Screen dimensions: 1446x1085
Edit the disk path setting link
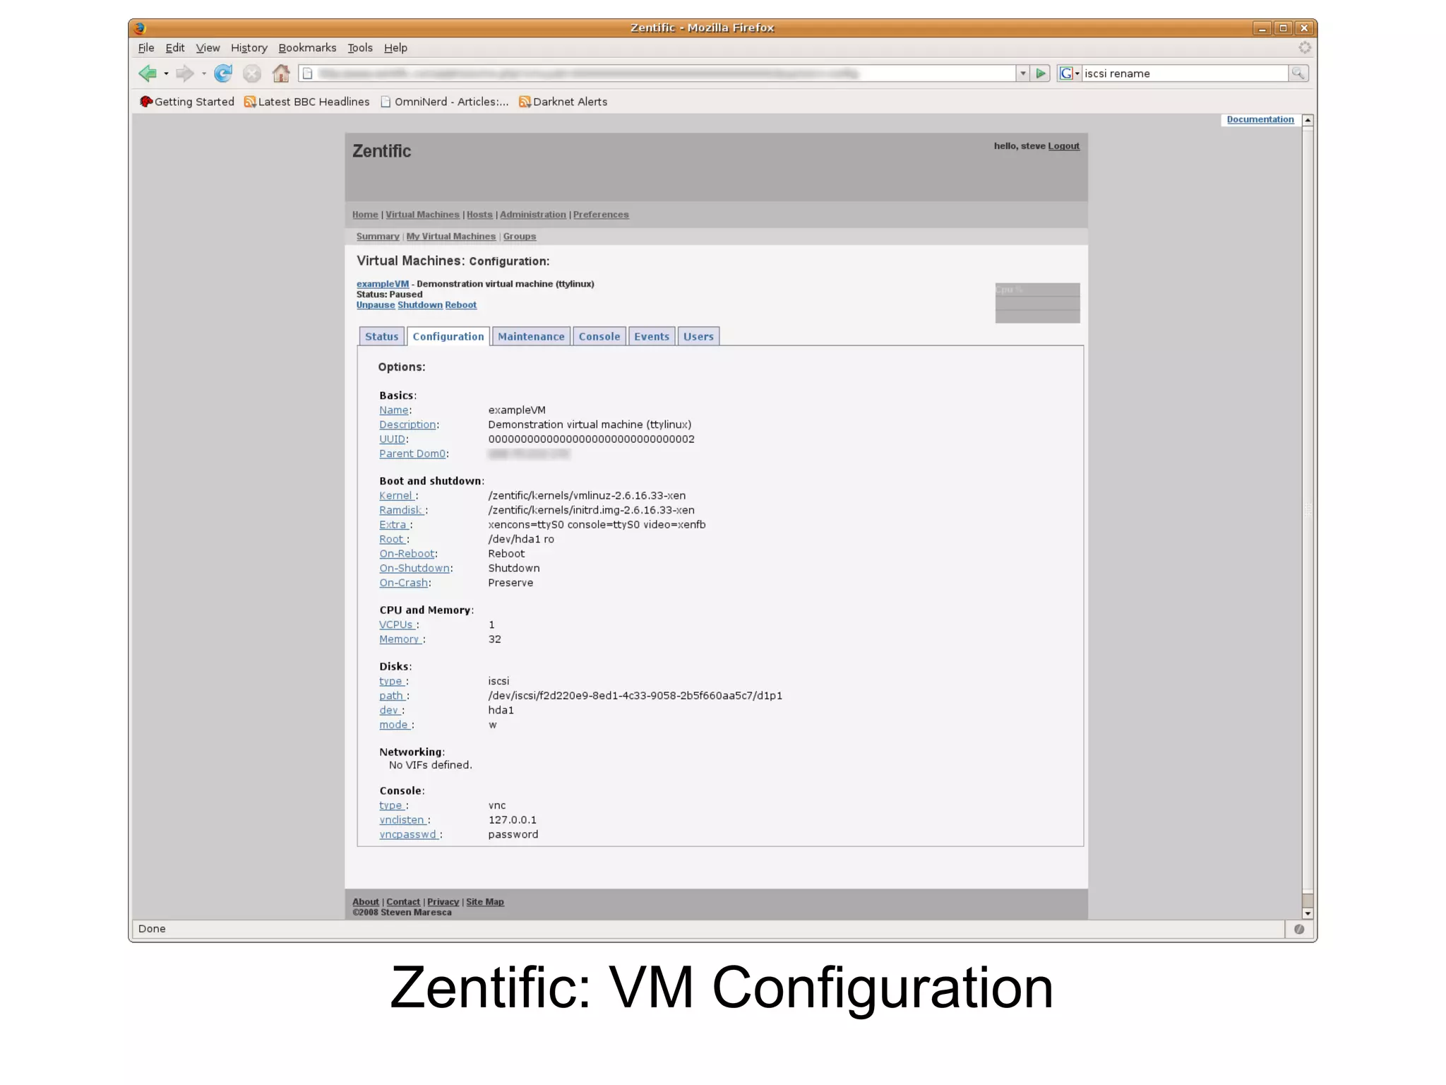pos(391,696)
